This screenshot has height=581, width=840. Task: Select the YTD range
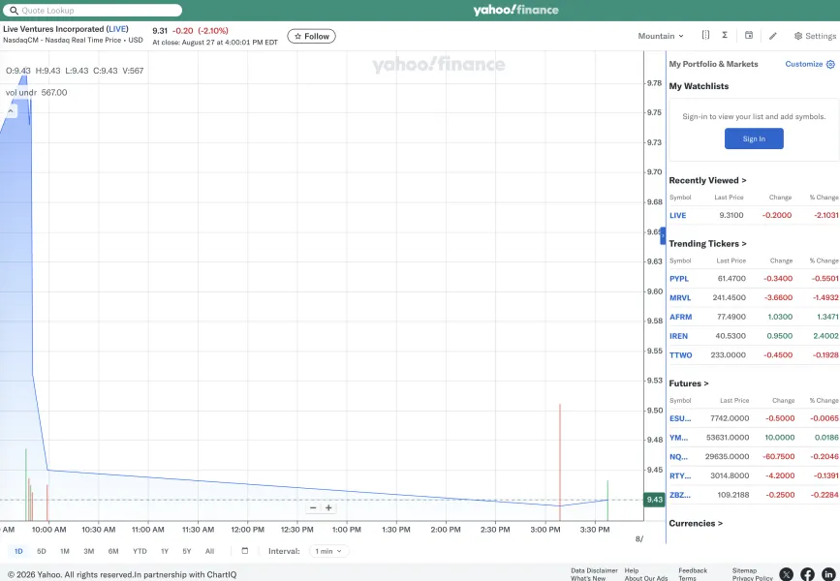140,551
